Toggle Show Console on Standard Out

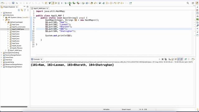click(x=179, y=59)
